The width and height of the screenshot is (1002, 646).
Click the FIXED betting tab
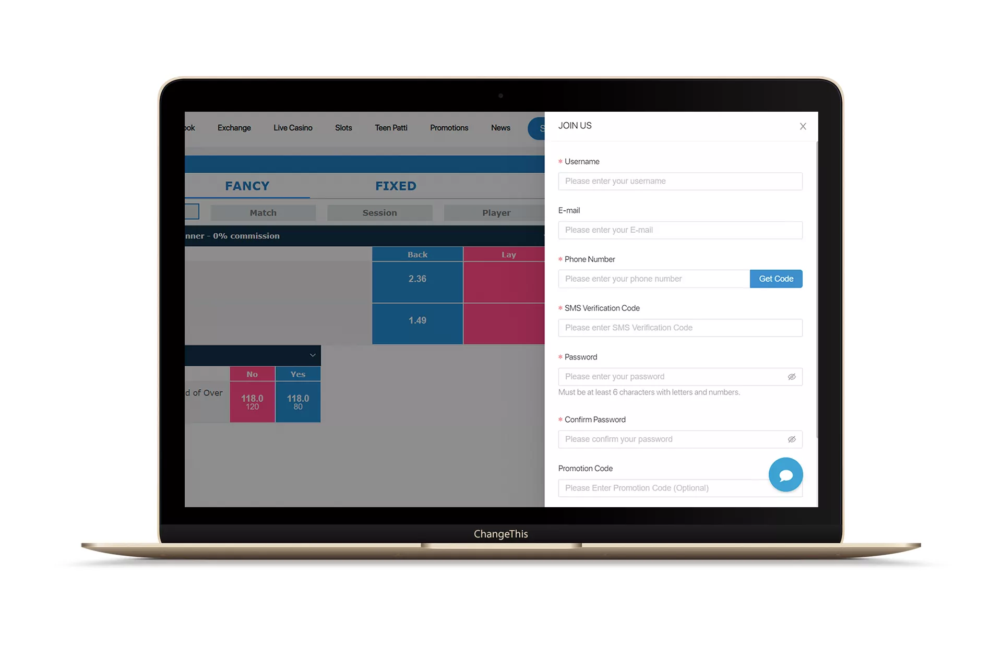coord(395,185)
